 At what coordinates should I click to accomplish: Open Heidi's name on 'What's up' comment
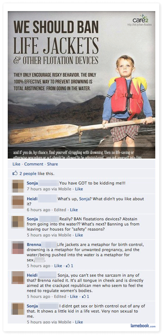point(32,199)
